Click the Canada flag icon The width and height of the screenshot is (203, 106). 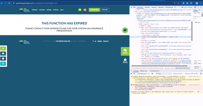click(x=85, y=10)
